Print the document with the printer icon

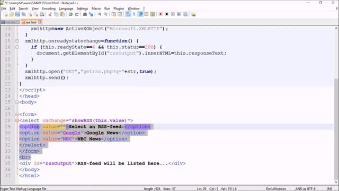pos(42,14)
